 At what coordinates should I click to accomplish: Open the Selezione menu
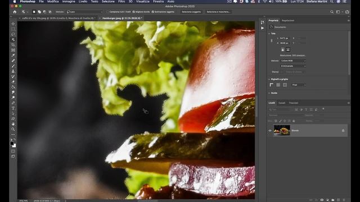point(108,2)
